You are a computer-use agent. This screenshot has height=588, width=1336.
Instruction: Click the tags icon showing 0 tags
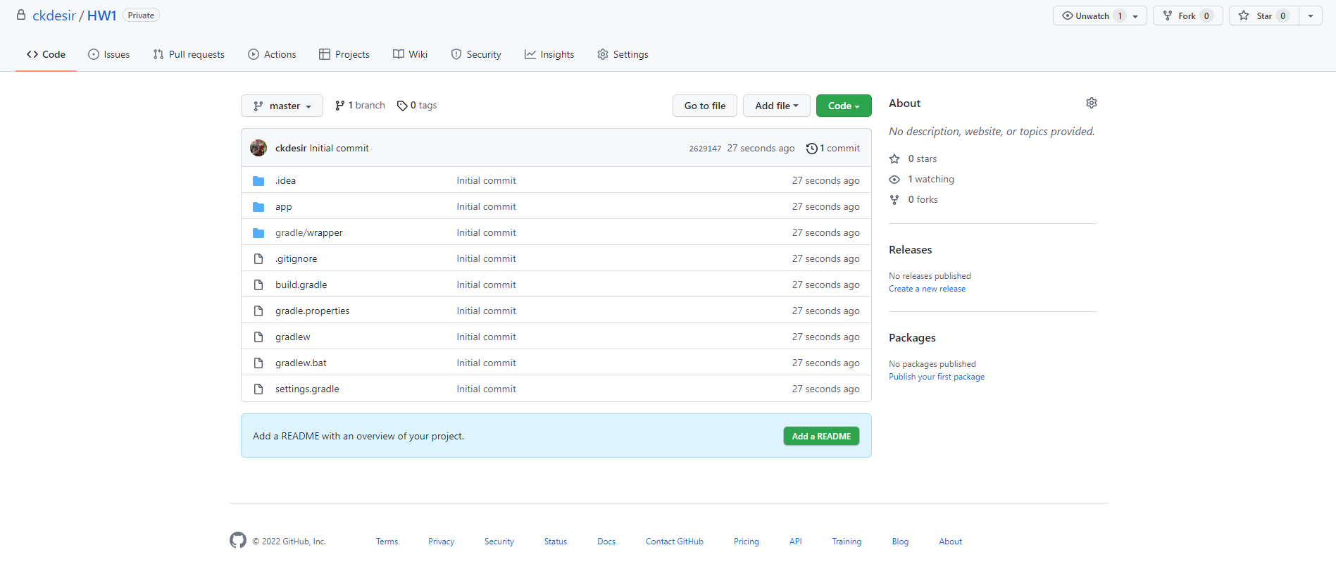[x=402, y=106]
